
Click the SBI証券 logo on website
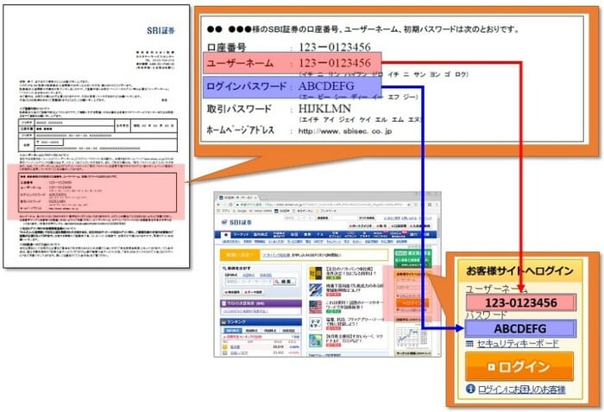pos(236,223)
